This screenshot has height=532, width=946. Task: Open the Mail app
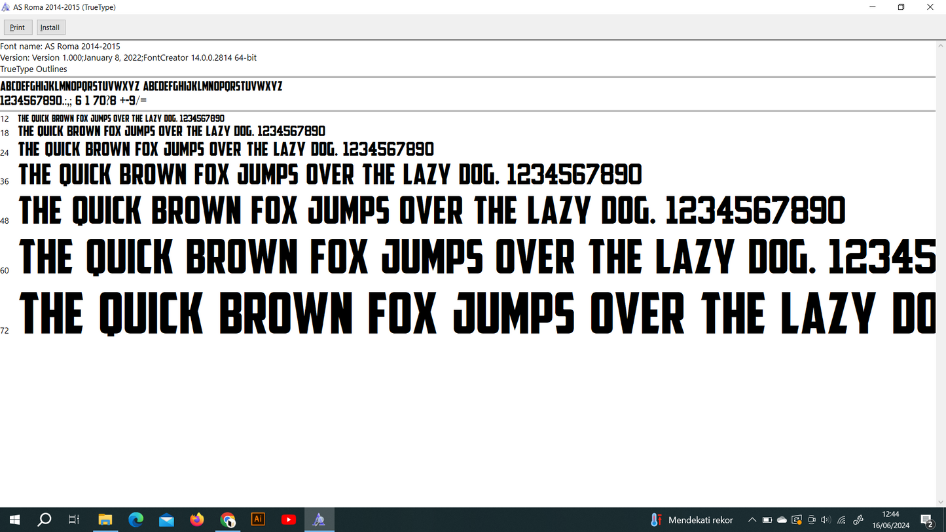point(166,519)
